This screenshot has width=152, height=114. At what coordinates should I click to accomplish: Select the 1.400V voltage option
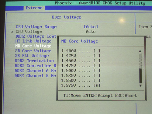click(x=81, y=51)
